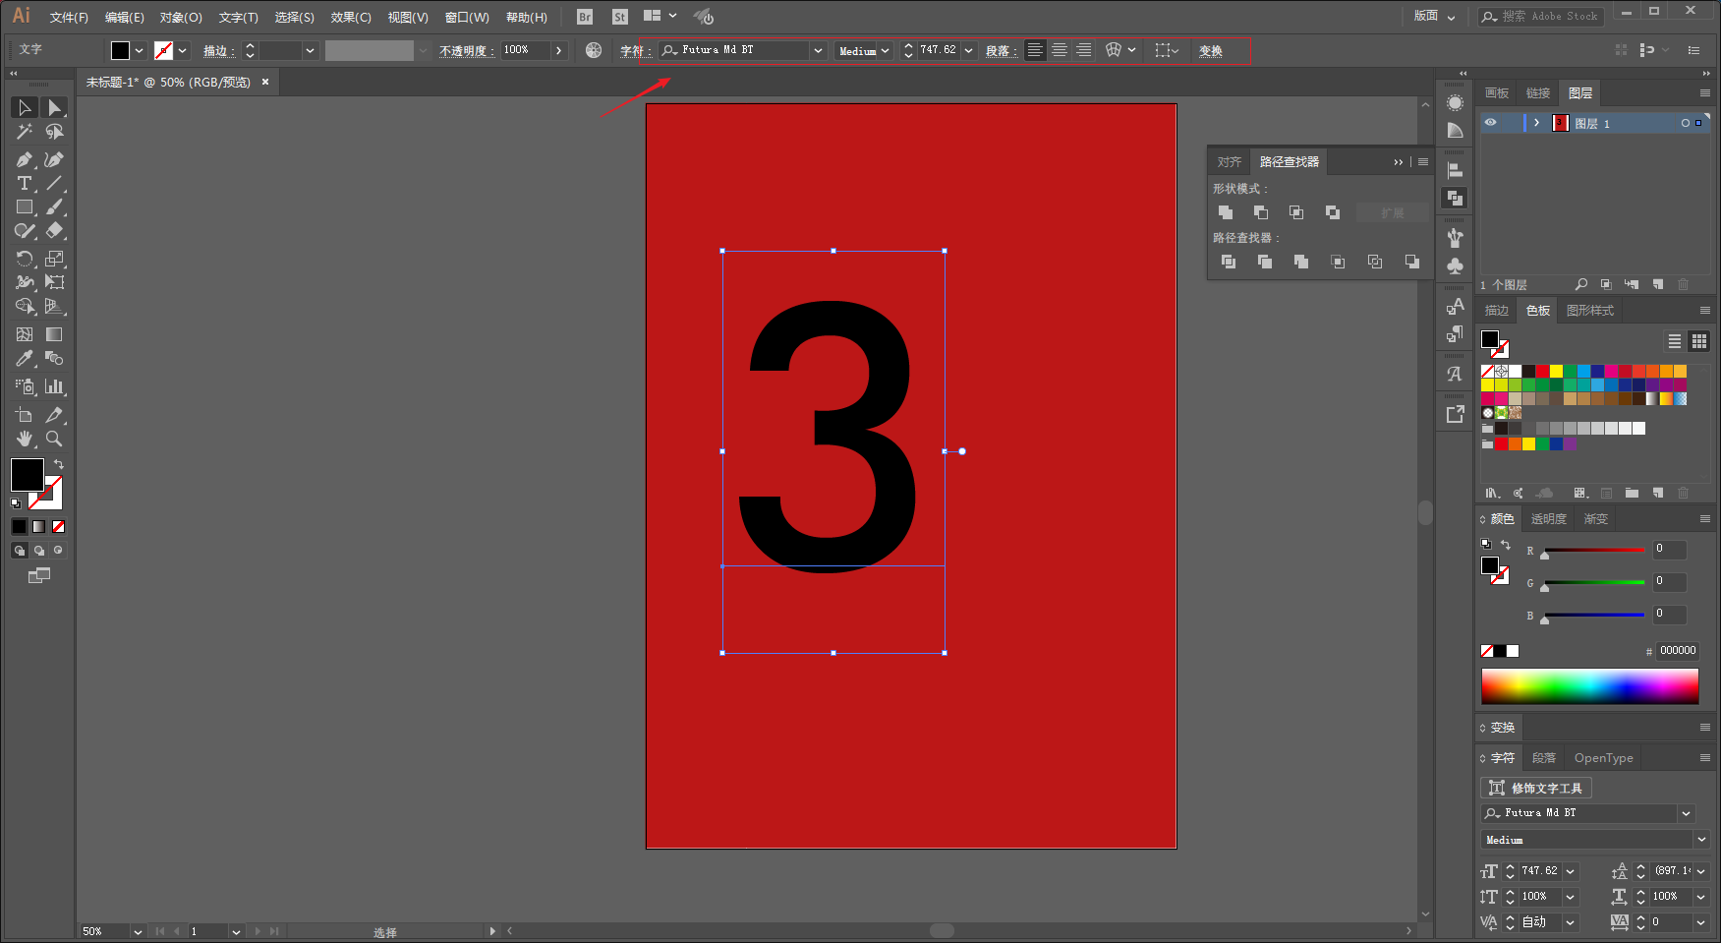1721x943 pixels.
Task: Select the Eyedropper tool
Action: click(25, 359)
